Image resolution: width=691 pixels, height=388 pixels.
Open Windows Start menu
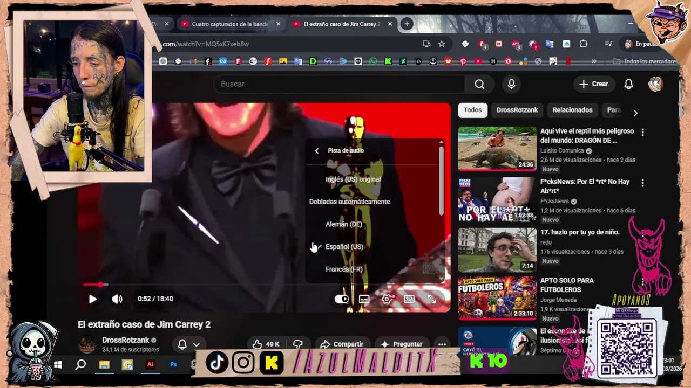click(x=58, y=365)
